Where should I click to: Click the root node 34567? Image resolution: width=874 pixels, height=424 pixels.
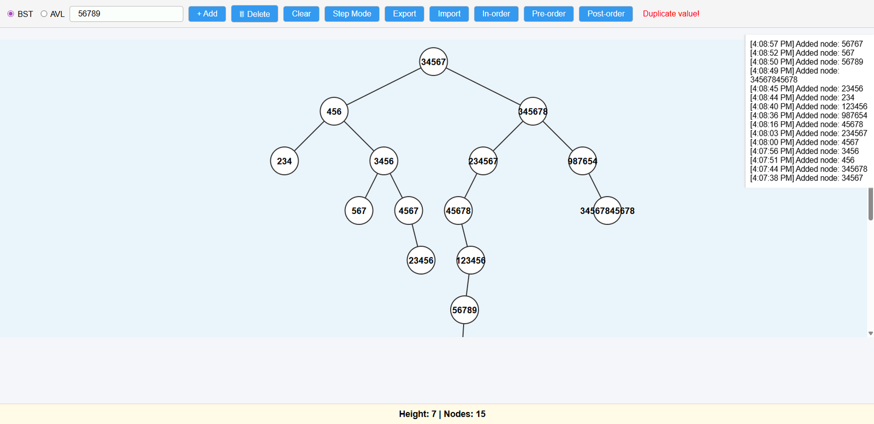coord(433,62)
